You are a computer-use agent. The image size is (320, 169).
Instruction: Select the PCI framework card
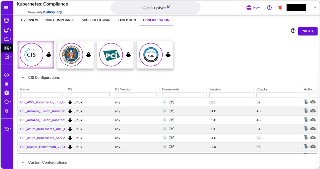(x=115, y=54)
